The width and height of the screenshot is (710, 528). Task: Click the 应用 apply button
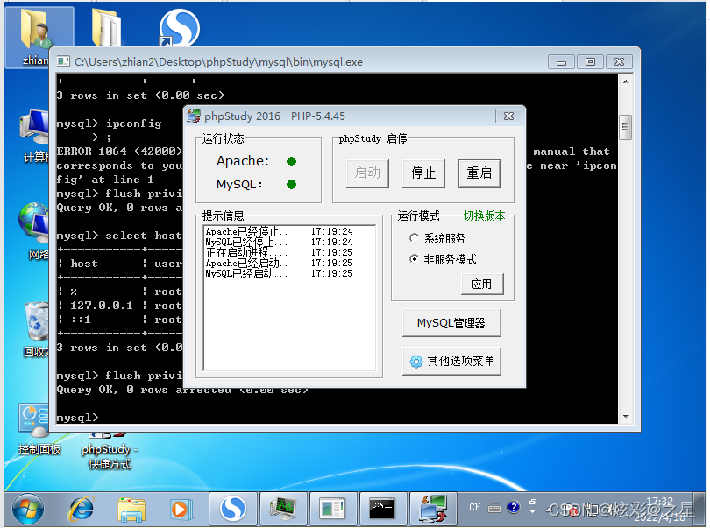(x=482, y=284)
